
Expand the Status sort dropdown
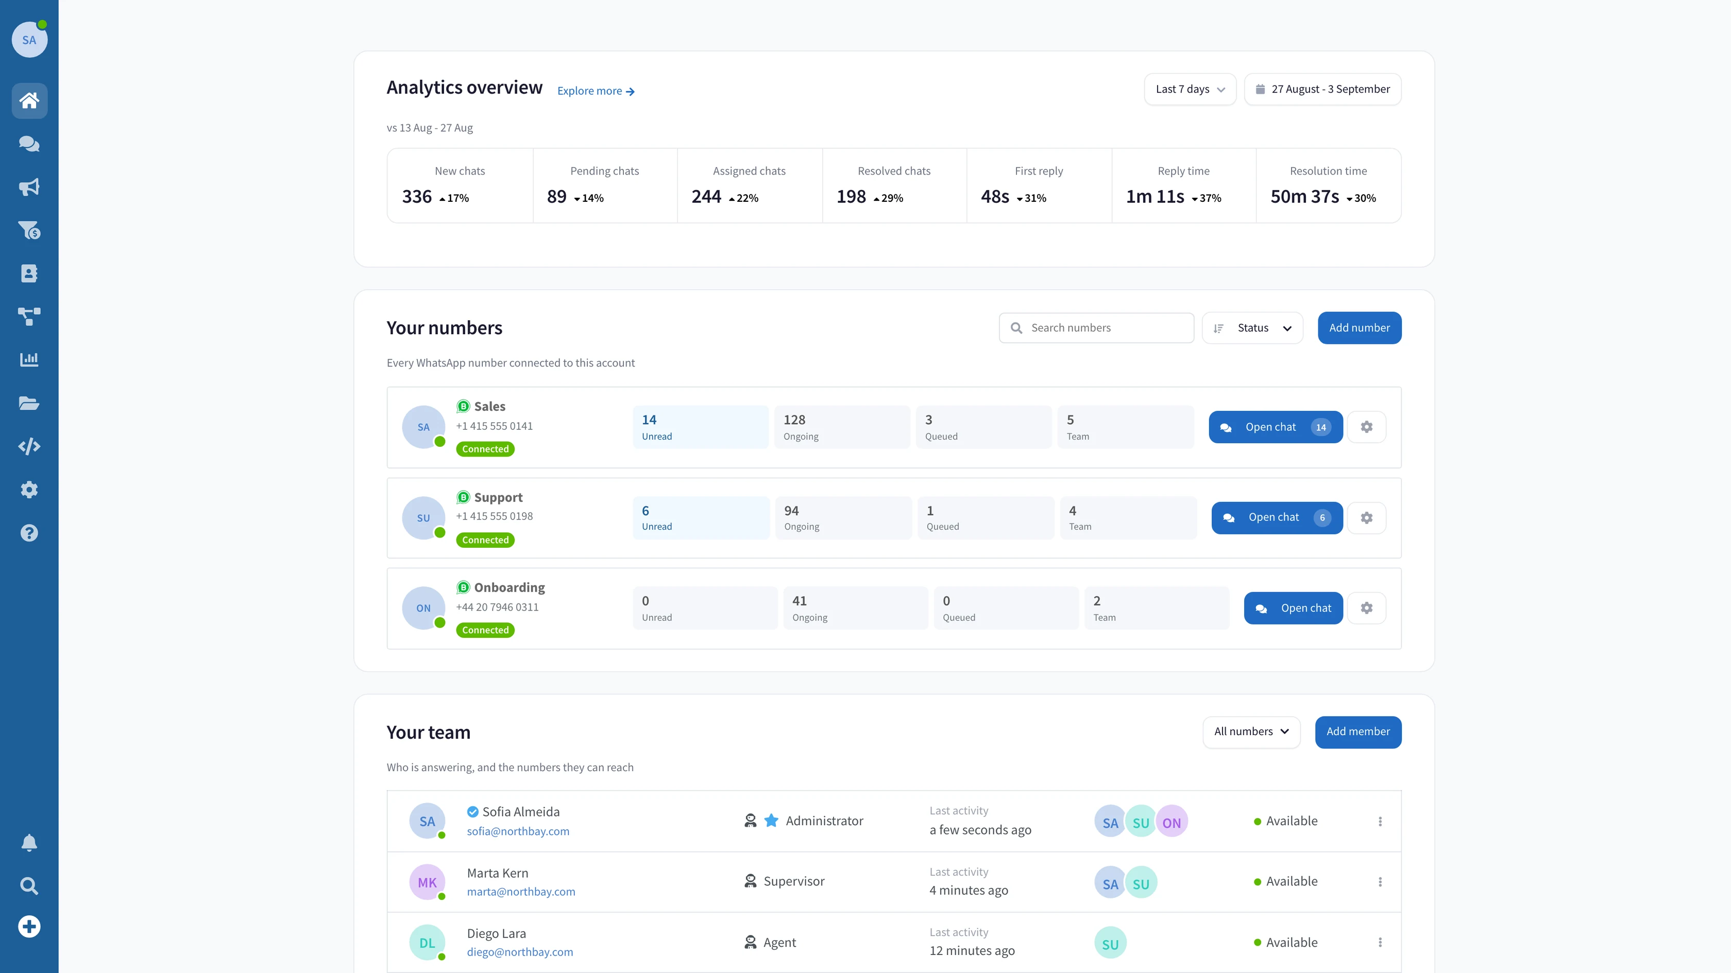1252,328
